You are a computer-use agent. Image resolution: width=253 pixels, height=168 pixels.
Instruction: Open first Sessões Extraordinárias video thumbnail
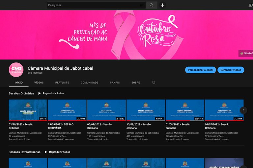click(28, 163)
